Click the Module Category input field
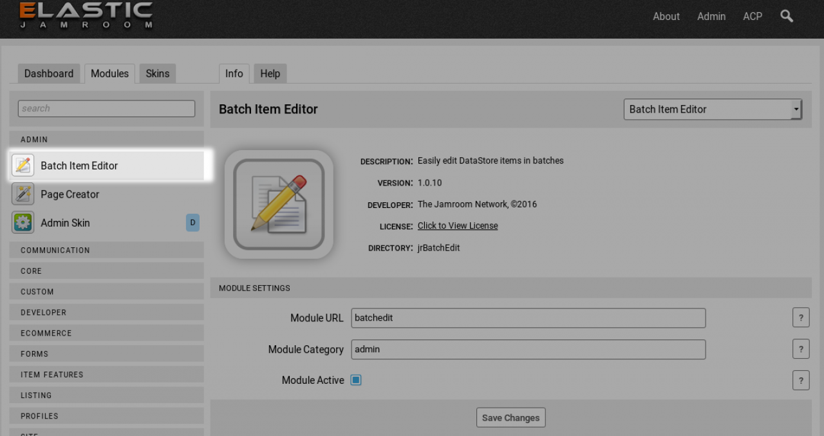The width and height of the screenshot is (824, 436). [529, 349]
